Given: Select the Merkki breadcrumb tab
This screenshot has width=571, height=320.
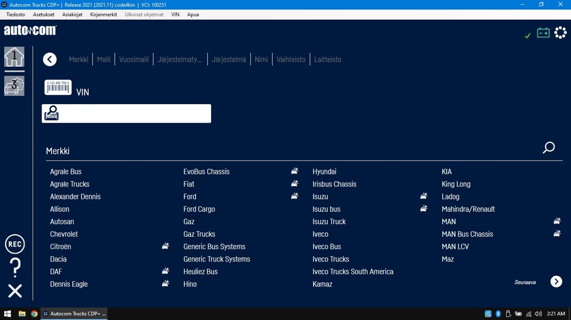Looking at the screenshot, I should (x=79, y=59).
